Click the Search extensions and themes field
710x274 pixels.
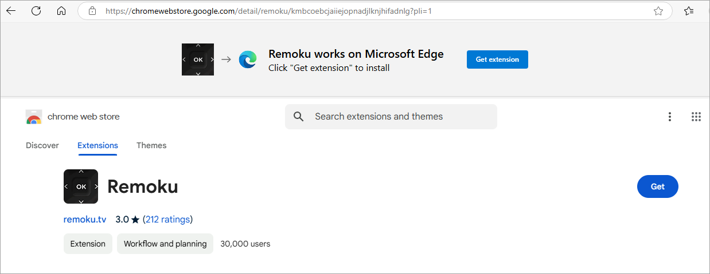[391, 117]
